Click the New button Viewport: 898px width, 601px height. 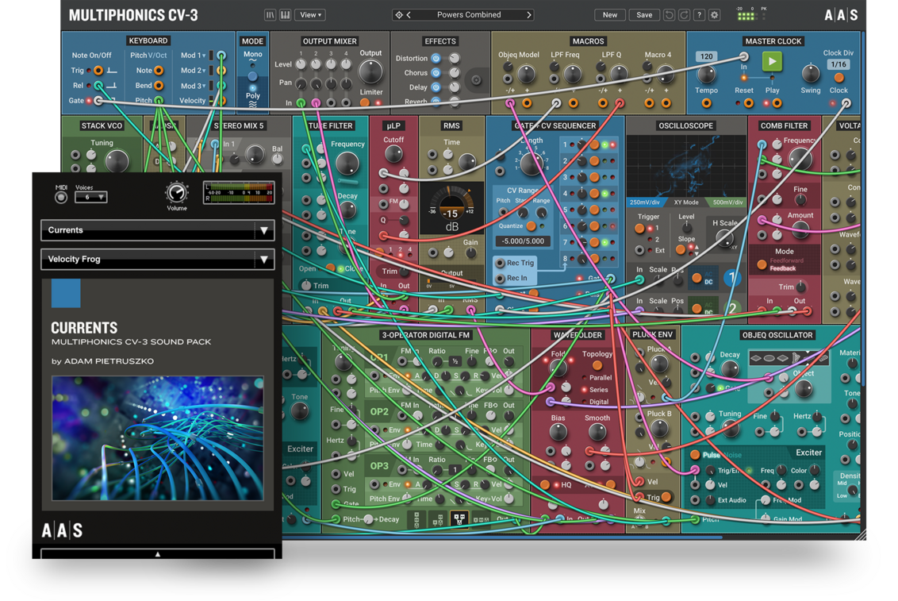[610, 15]
